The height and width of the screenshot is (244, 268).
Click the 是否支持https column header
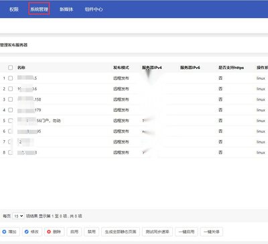click(x=231, y=68)
